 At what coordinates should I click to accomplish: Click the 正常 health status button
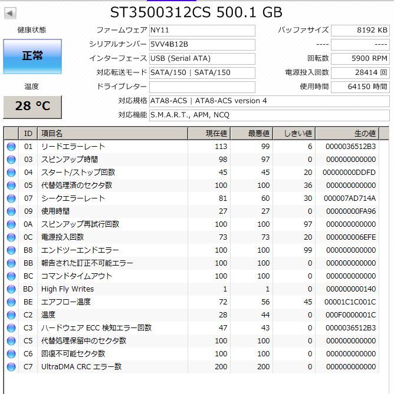pyautogui.click(x=32, y=57)
